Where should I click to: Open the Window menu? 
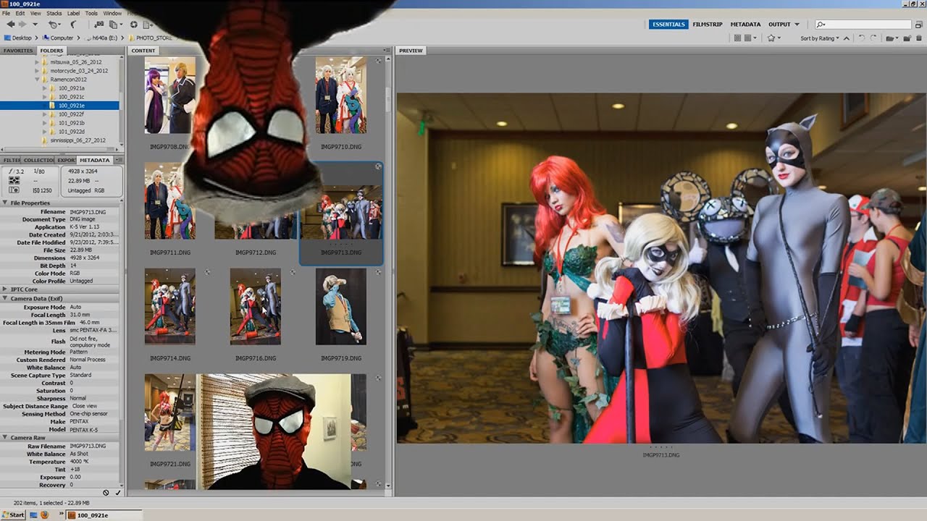pos(112,13)
